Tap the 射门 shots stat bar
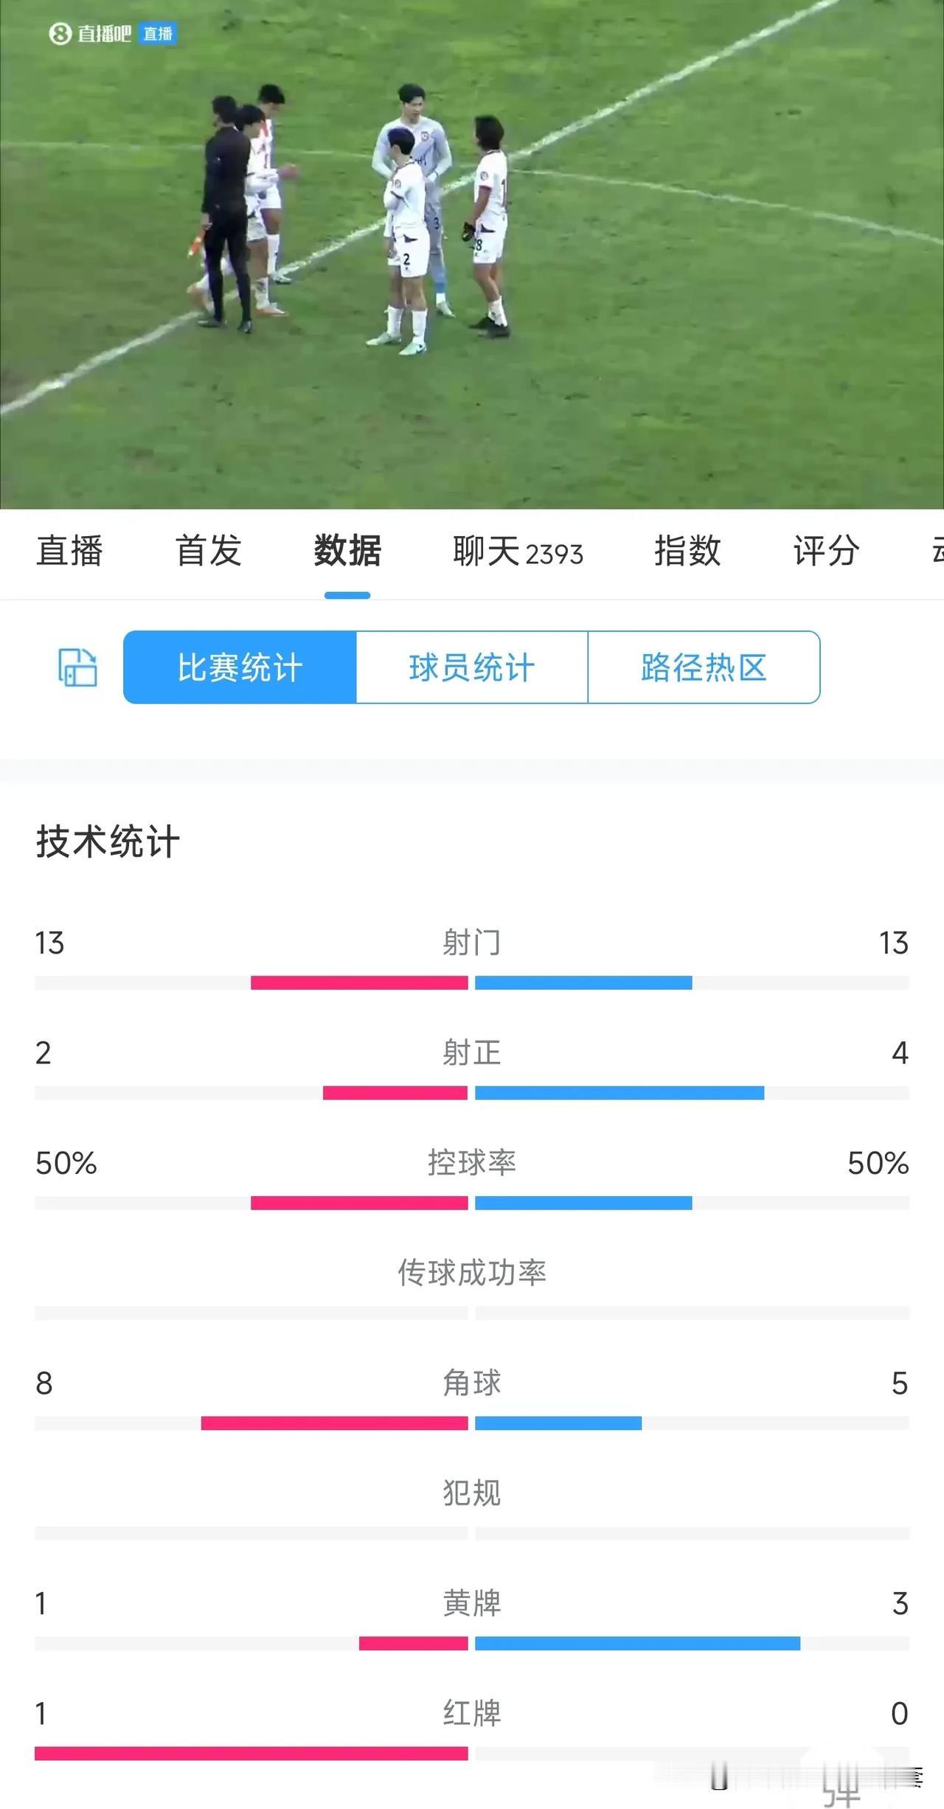The height and width of the screenshot is (1809, 944). tap(472, 982)
